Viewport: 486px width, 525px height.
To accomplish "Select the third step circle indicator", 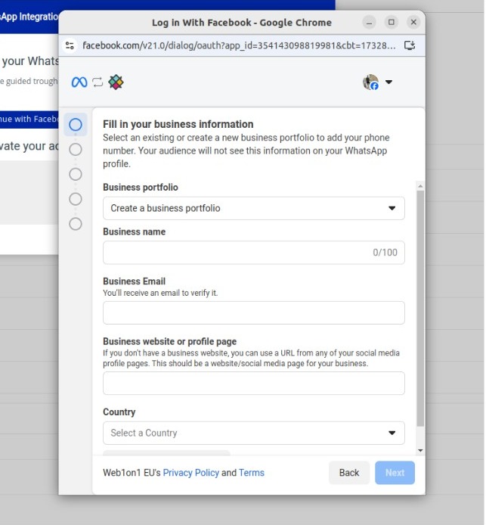I will pyautogui.click(x=76, y=174).
